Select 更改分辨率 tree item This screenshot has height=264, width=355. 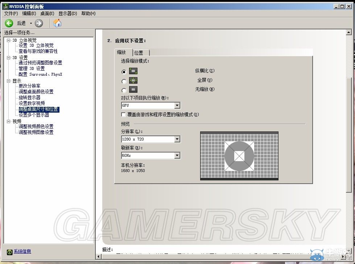click(29, 86)
